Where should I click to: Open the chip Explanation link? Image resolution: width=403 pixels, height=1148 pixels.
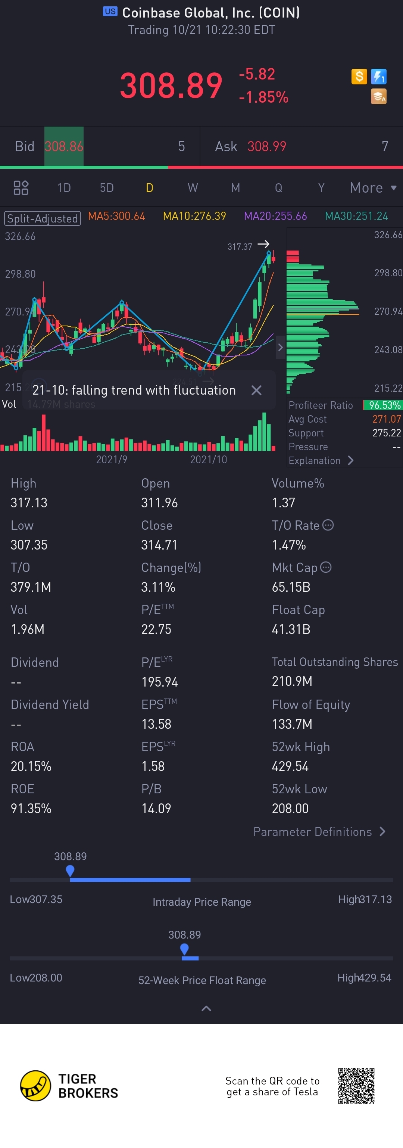[321, 460]
